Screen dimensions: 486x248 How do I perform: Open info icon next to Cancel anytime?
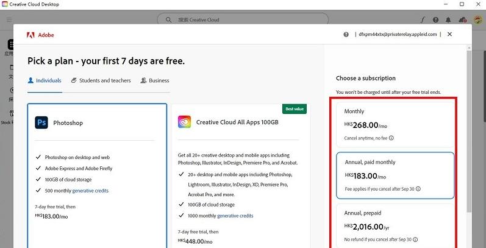391,138
